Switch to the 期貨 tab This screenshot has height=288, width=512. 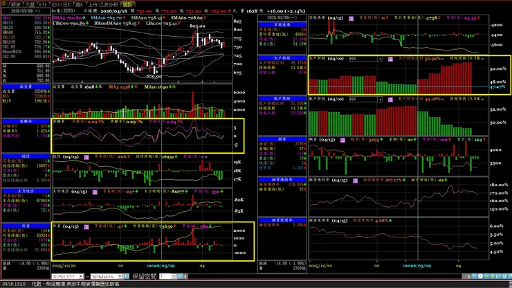coord(15,4)
